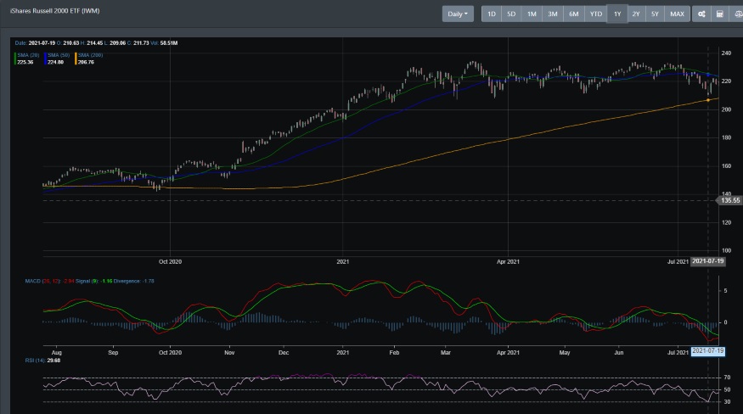
Task: Click the 224.80 value under SMA (50)
Action: 55,62
